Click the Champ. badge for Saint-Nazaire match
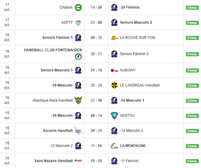Screen dimensions: 201x168 [192, 161]
